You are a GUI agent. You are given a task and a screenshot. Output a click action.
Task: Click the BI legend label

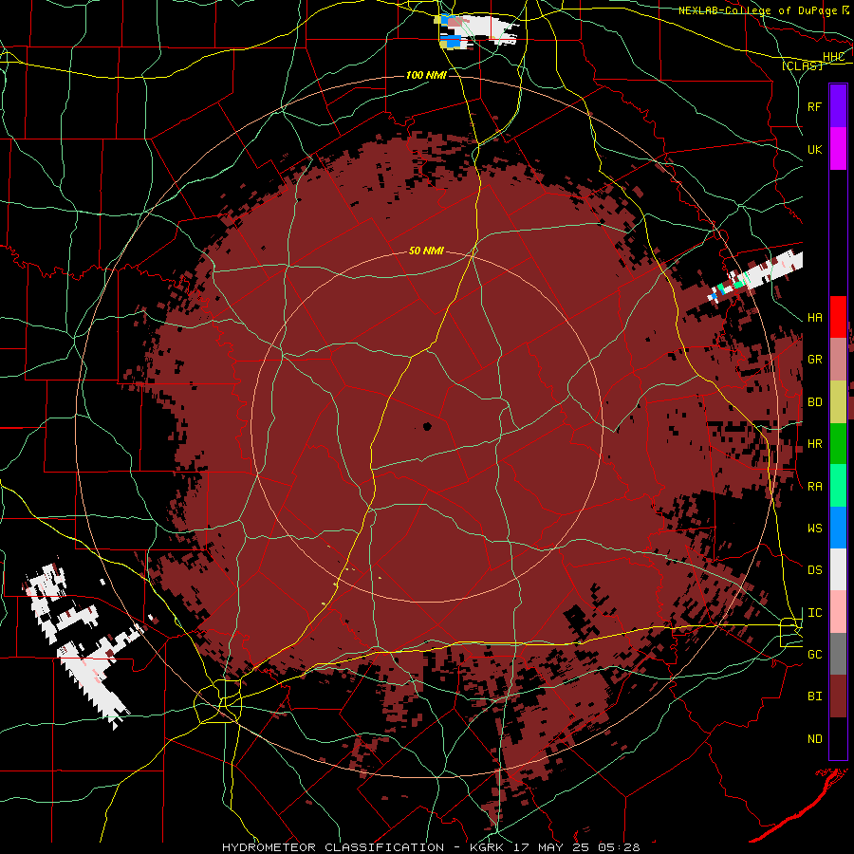tap(815, 696)
